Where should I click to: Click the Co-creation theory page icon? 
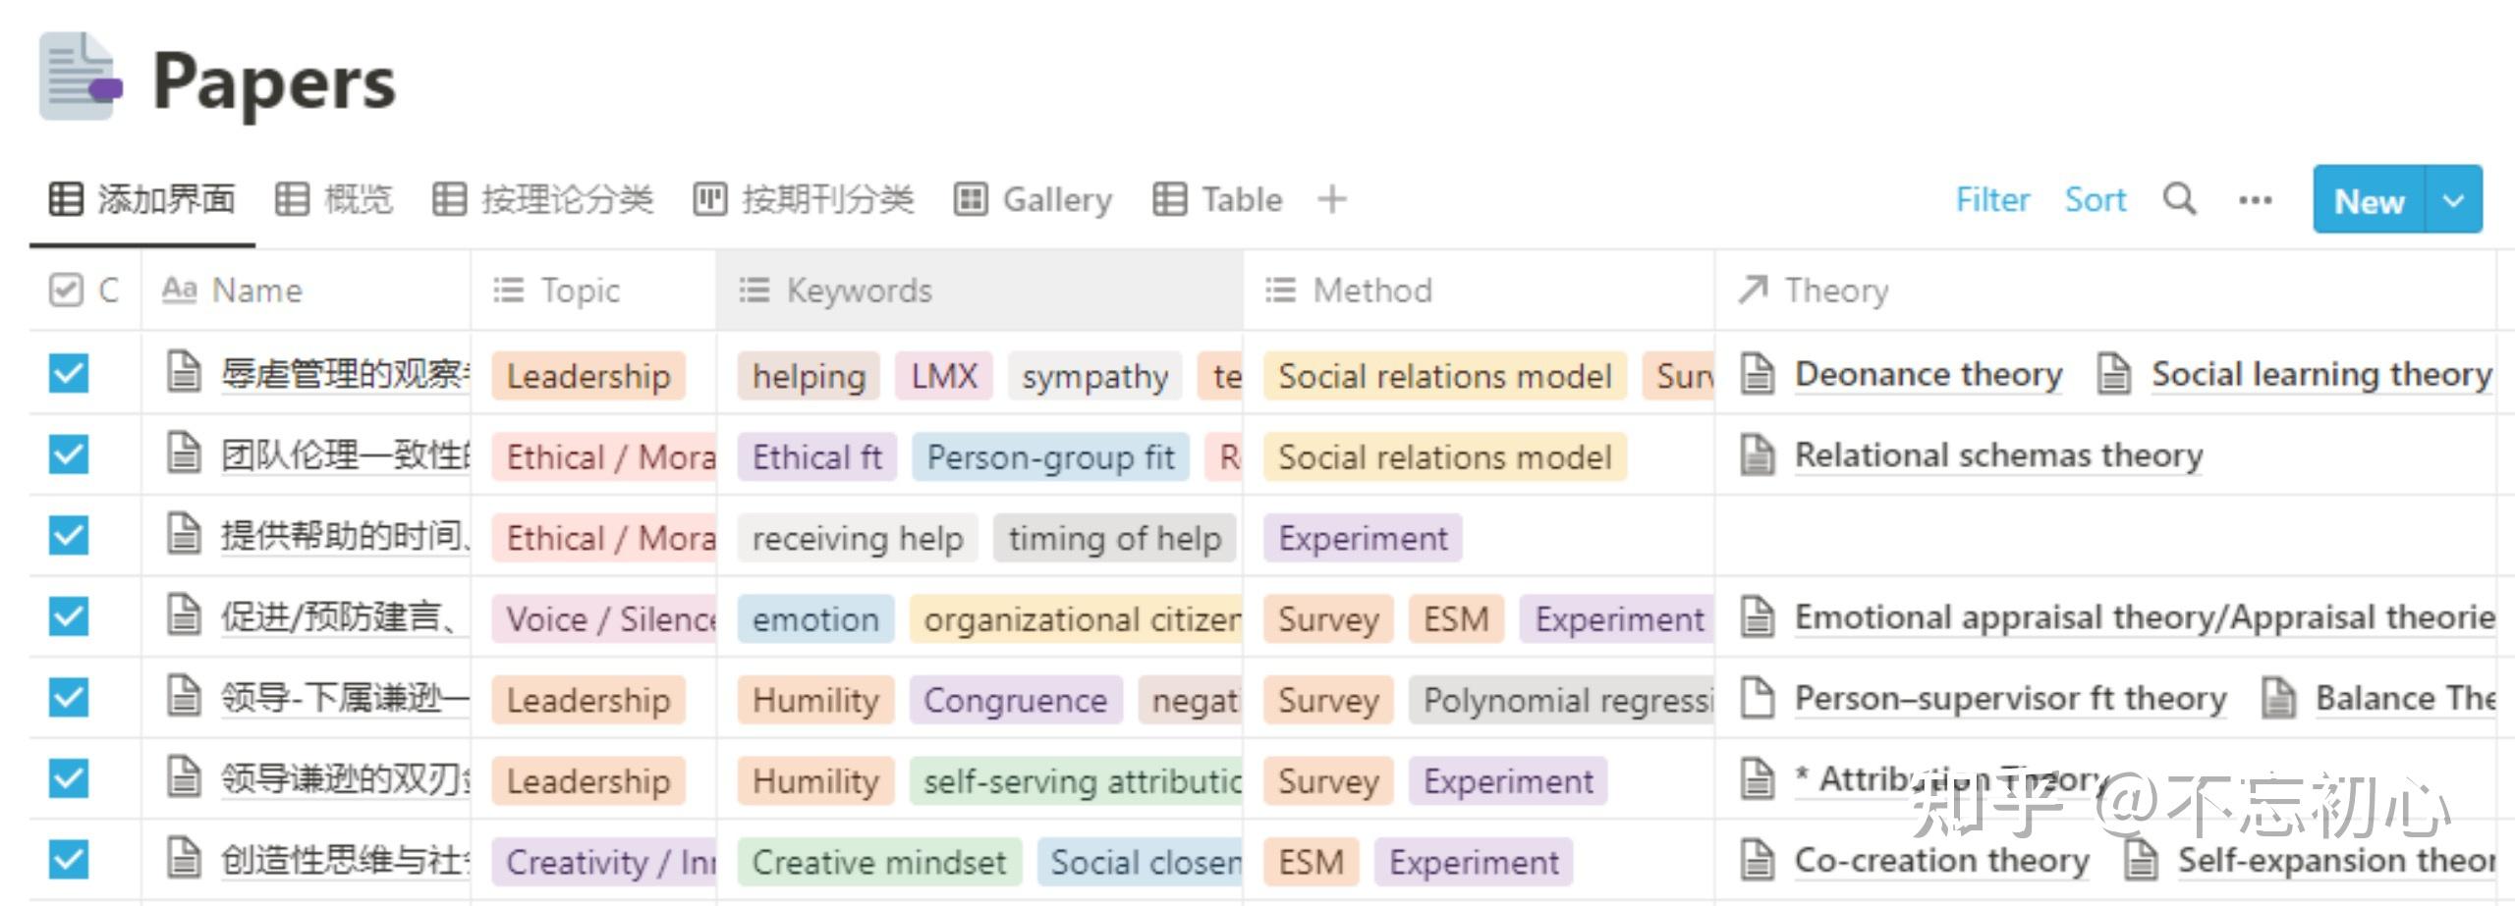1758,860
